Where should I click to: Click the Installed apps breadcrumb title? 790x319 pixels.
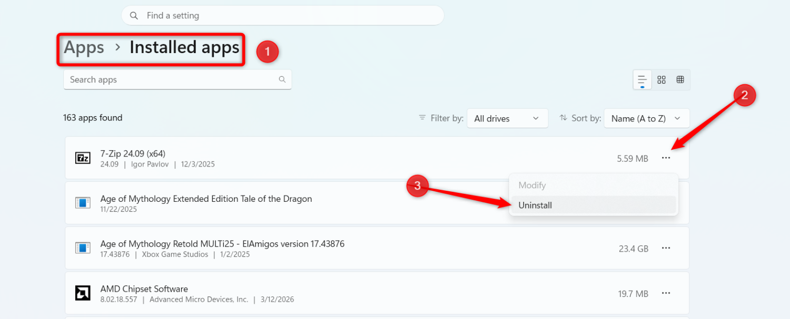184,47
